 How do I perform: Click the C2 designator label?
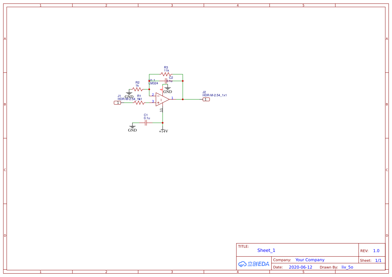(171, 78)
